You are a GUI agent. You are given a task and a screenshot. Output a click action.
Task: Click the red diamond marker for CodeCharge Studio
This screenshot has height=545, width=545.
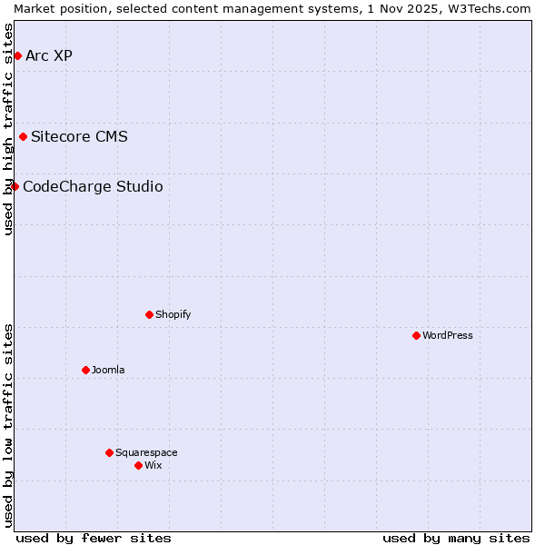(x=15, y=187)
